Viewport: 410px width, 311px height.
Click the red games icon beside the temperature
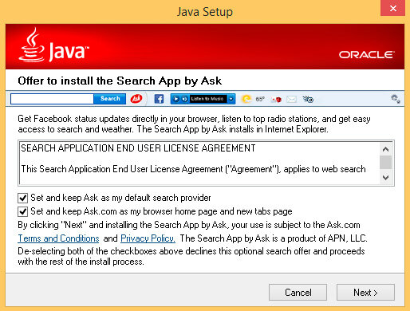coord(277,100)
